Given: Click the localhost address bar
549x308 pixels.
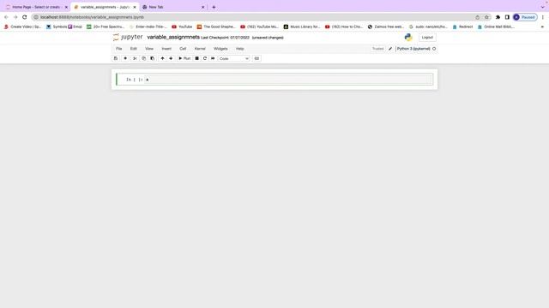Looking at the screenshot, I should pos(256,17).
